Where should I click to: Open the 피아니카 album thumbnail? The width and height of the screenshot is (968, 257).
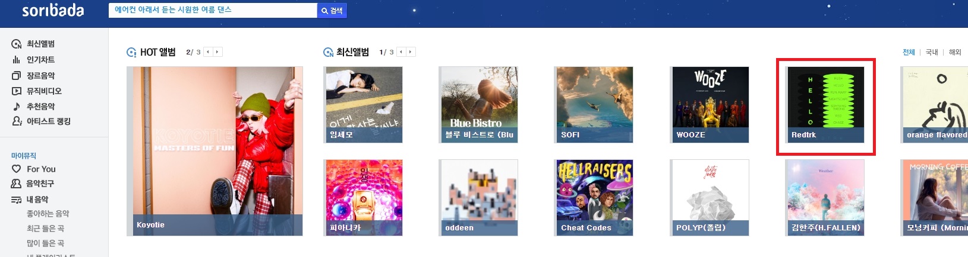pyautogui.click(x=363, y=197)
